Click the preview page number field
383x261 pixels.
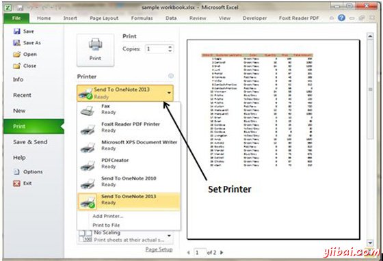coord(199,253)
